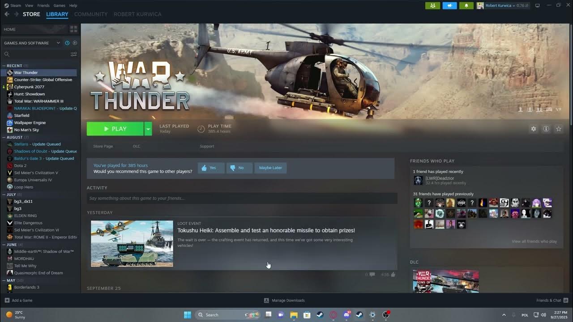573x322 pixels.
Task: Collapse the JULY section
Action: click(x=4, y=195)
